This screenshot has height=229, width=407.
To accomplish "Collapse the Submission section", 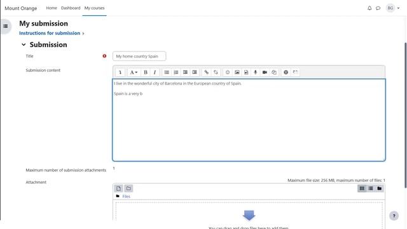I will coord(24,45).
